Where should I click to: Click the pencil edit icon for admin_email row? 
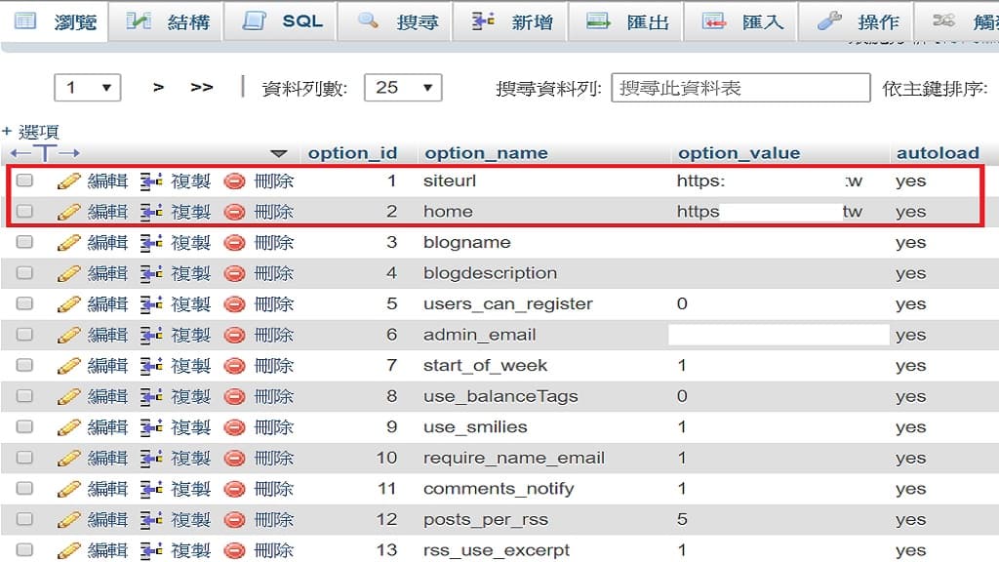[69, 335]
